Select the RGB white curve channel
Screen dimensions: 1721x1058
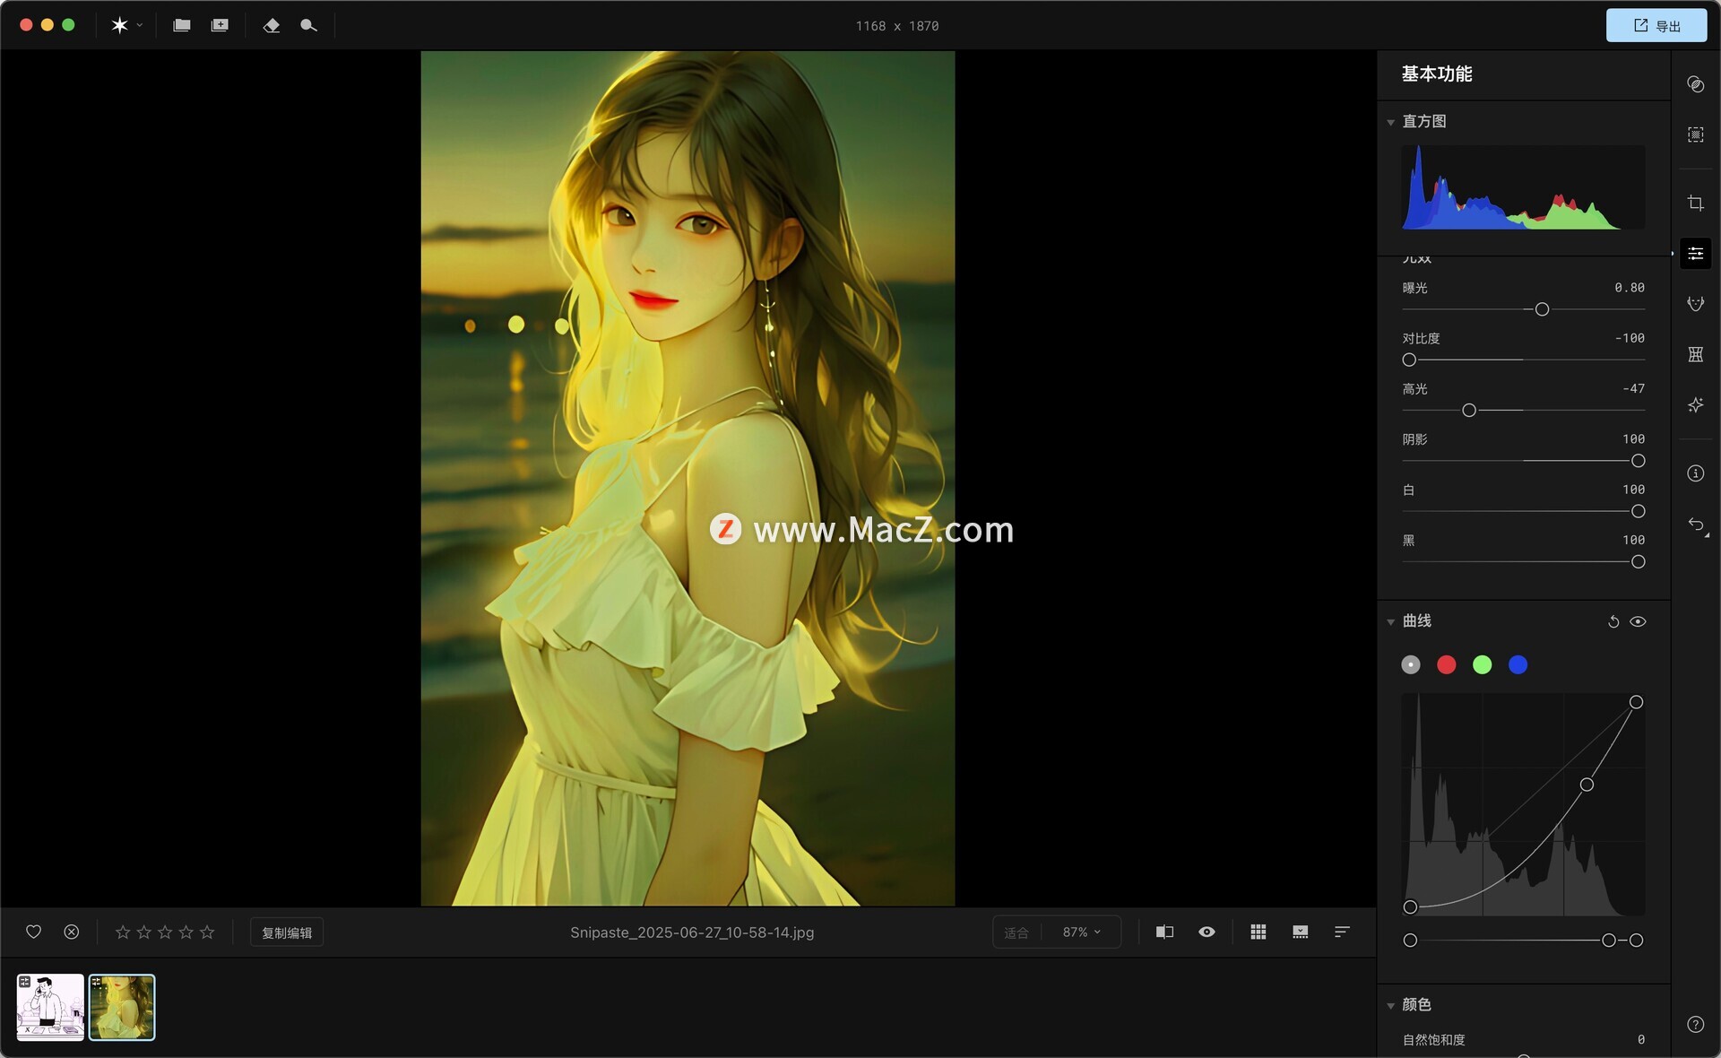pos(1411,664)
